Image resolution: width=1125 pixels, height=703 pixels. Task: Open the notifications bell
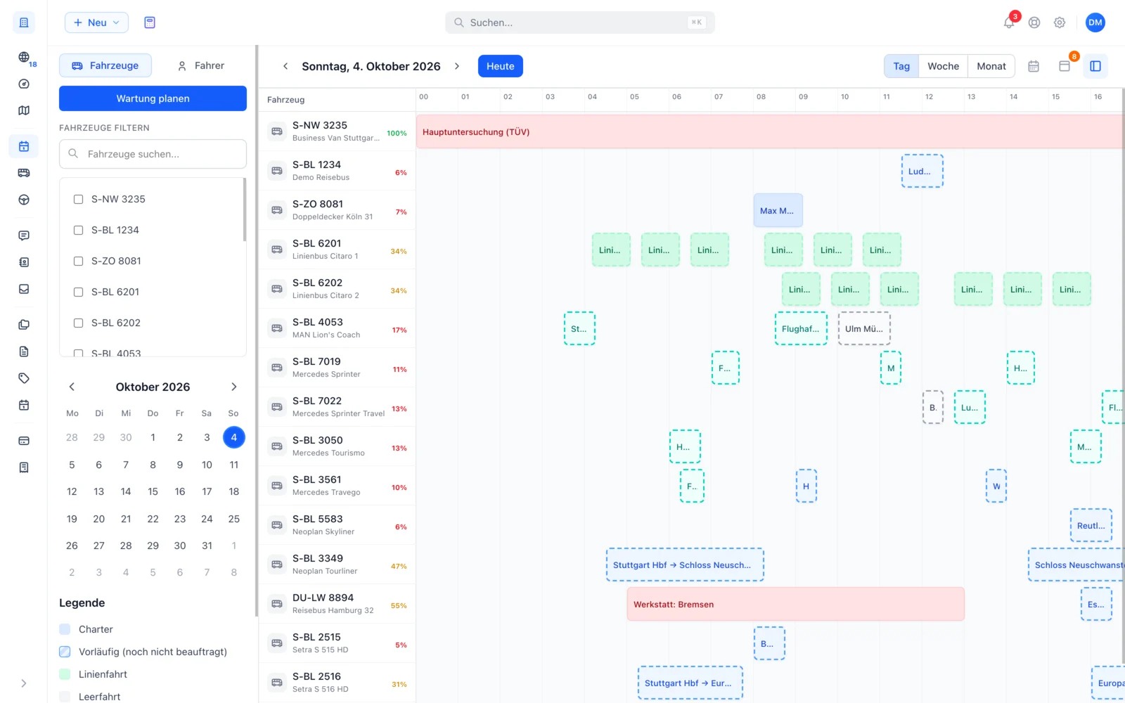pos(1009,22)
